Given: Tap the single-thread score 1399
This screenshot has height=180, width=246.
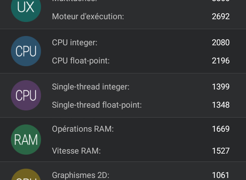Looking at the screenshot, I should pos(221,87).
